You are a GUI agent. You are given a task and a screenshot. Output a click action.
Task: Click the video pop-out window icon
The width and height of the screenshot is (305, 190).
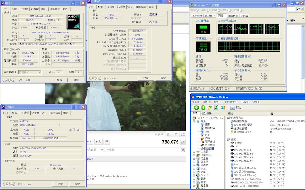pyautogui.click(x=169, y=134)
